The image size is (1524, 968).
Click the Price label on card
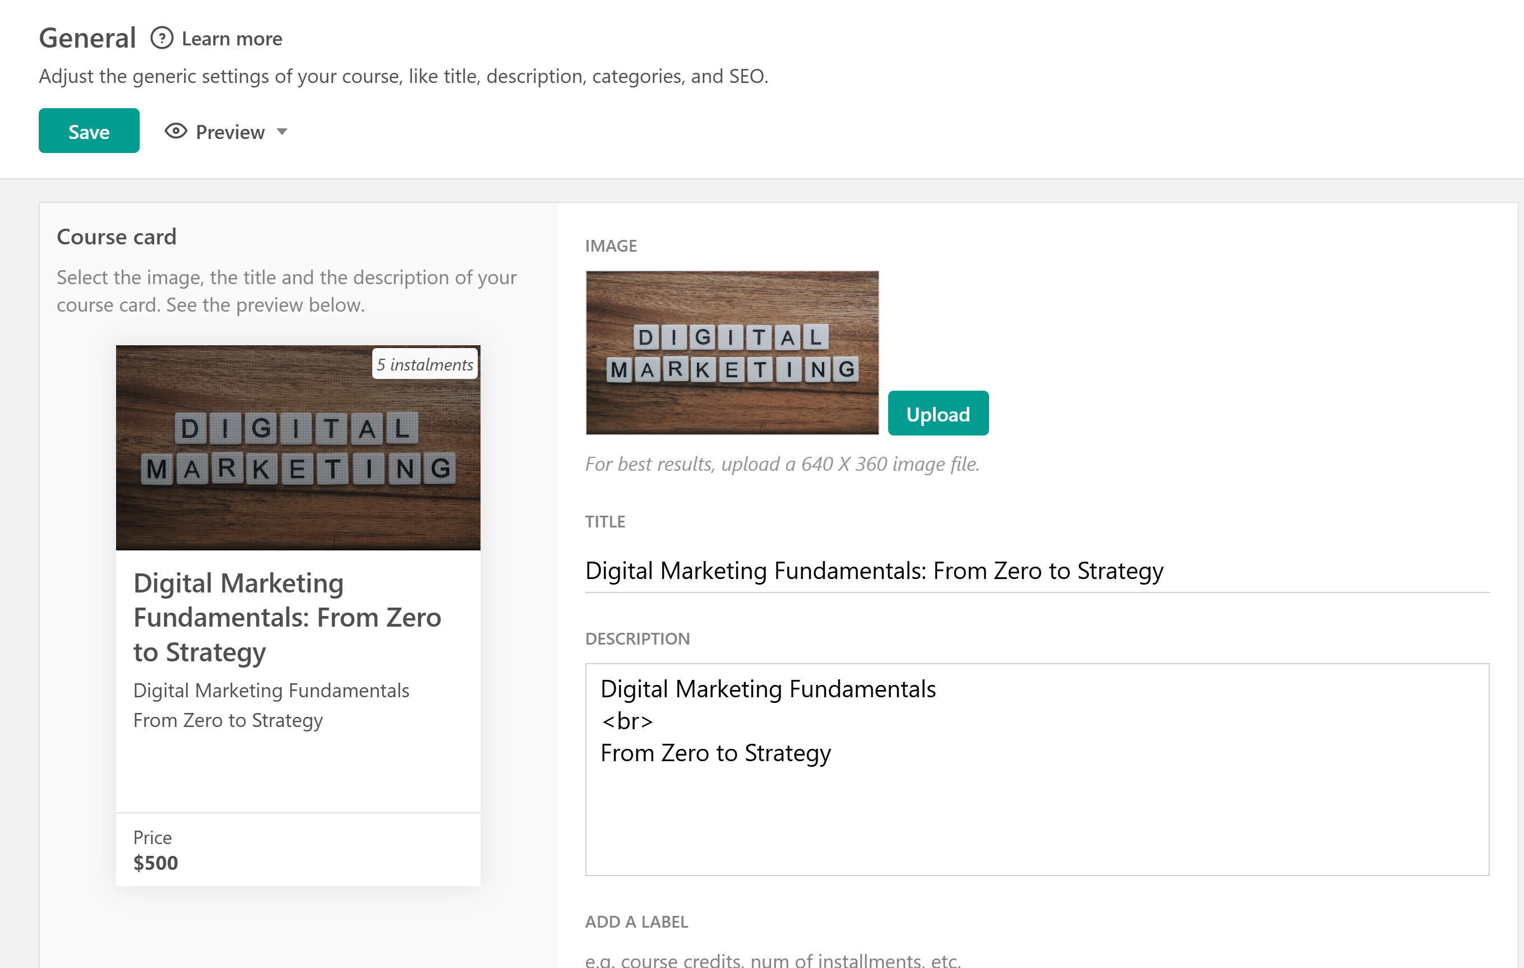[153, 837]
